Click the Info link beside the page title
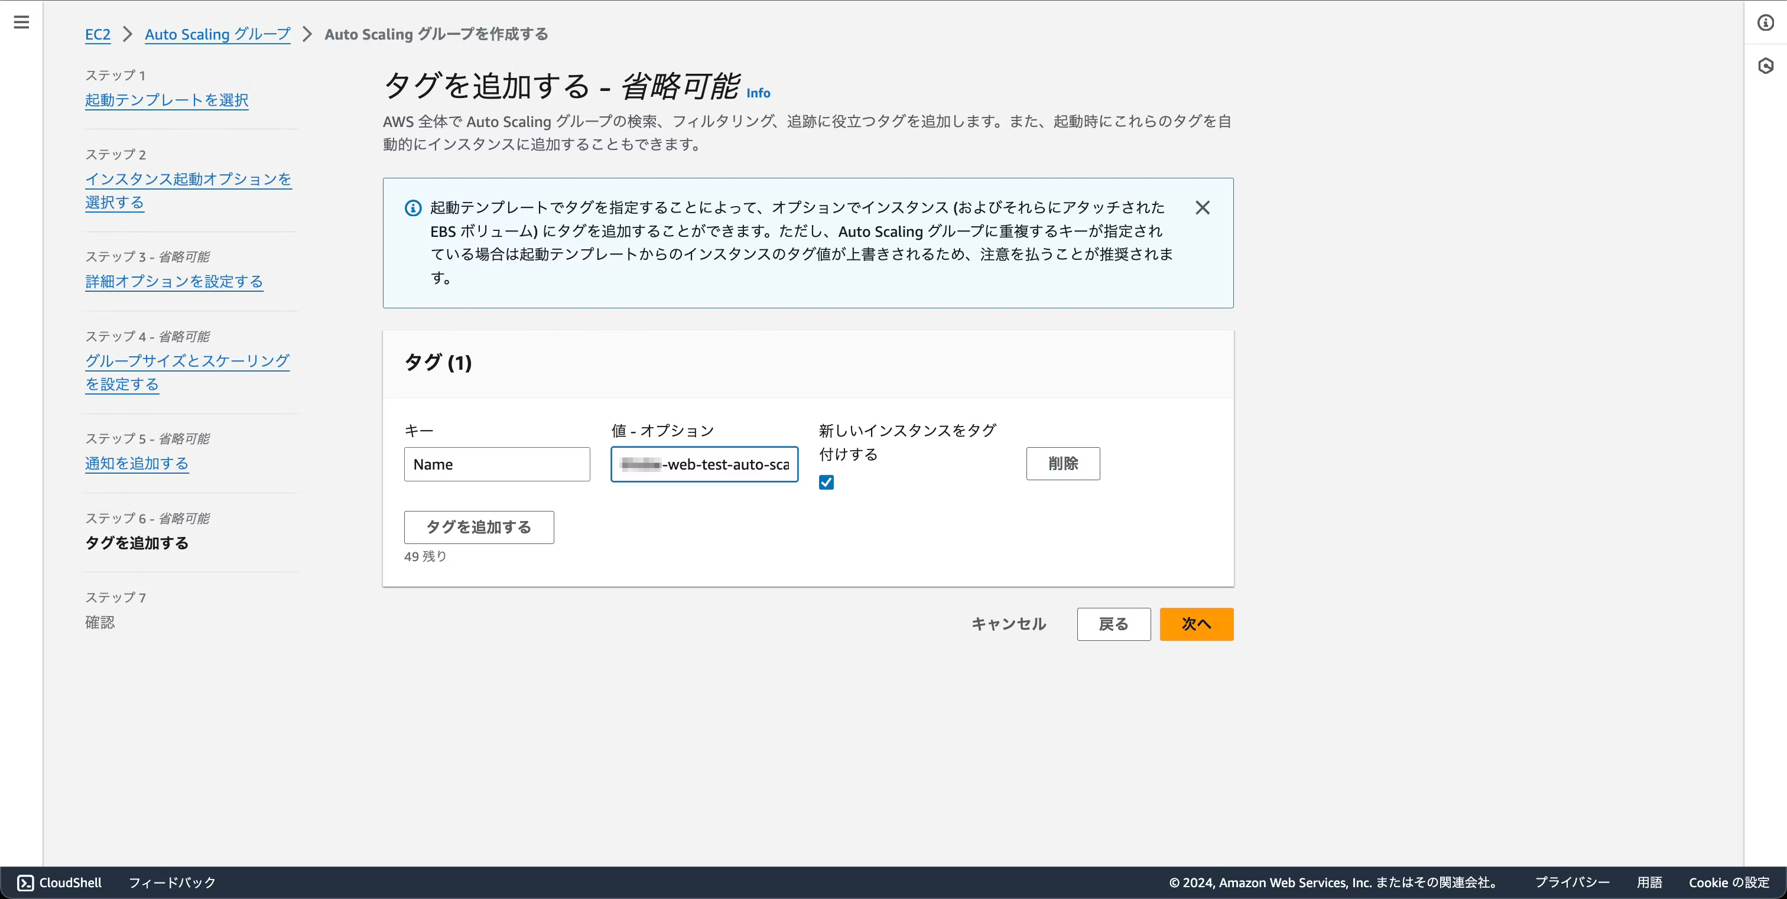Image resolution: width=1787 pixels, height=899 pixels. [x=758, y=93]
